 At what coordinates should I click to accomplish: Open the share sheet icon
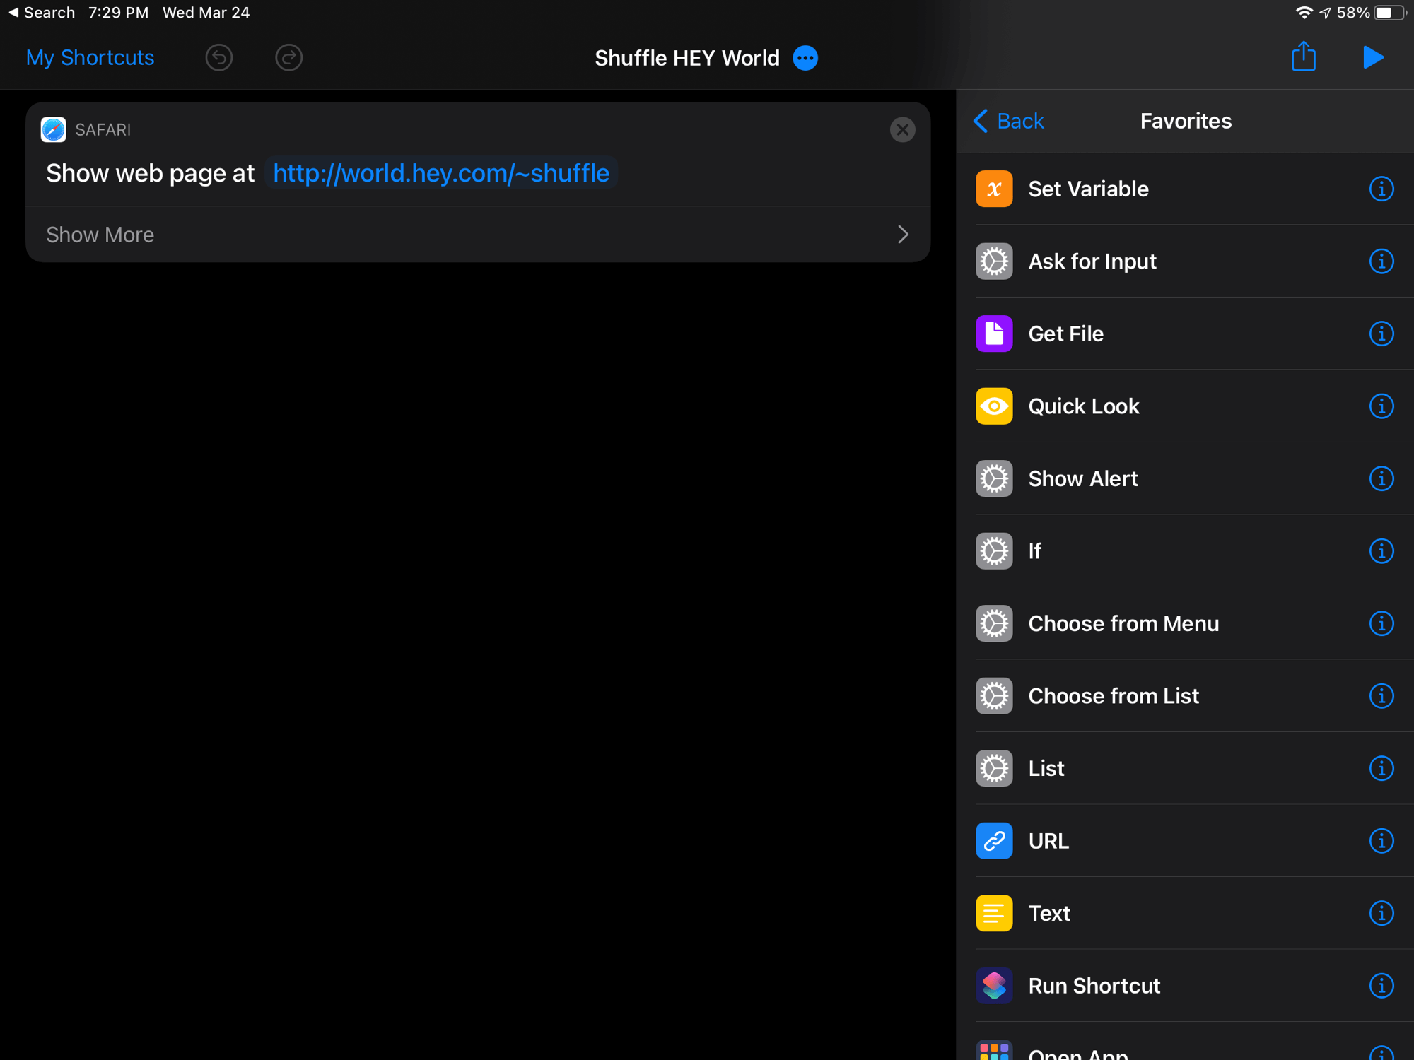pyautogui.click(x=1303, y=56)
